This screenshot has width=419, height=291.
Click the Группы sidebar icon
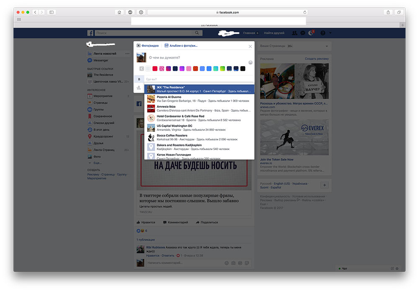coord(90,110)
